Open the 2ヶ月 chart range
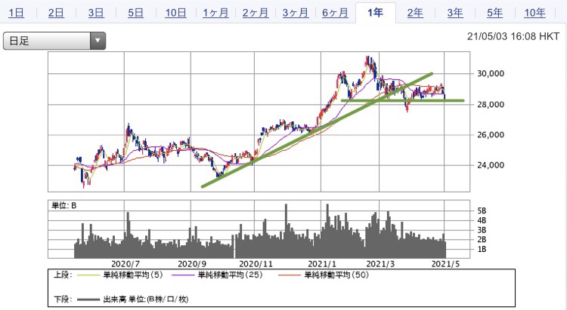This screenshot has height=310, width=567. coord(256,13)
